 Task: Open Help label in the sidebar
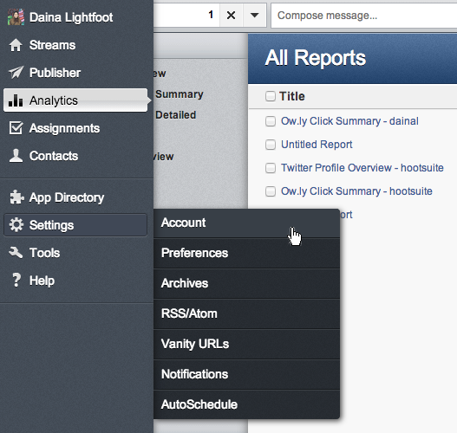42,281
